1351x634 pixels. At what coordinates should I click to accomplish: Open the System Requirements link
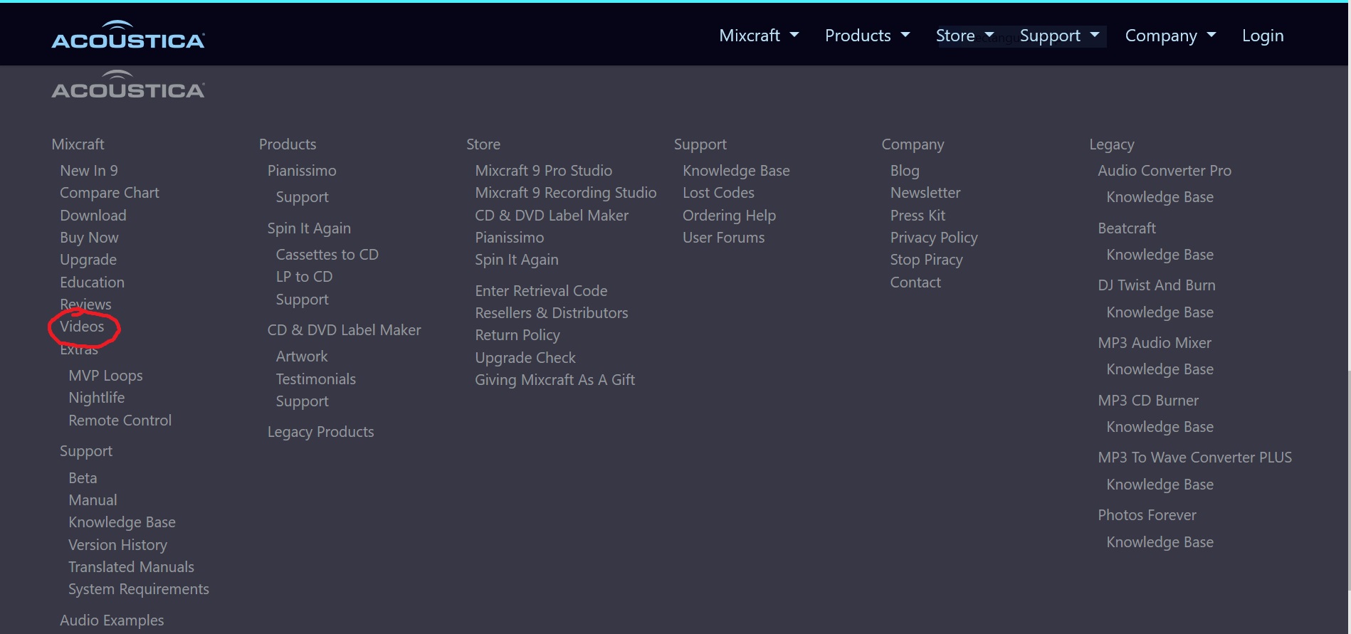click(x=139, y=589)
